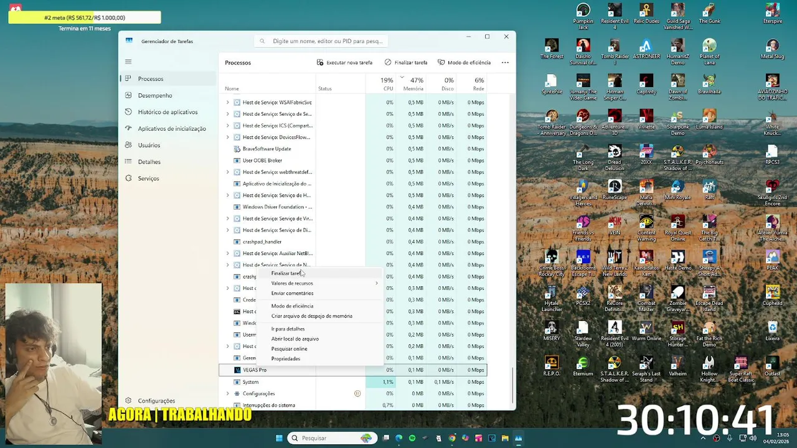The width and height of the screenshot is (797, 448).
Task: Expand Host de Serviço: WSAIFabricSvc row
Action: (227, 102)
